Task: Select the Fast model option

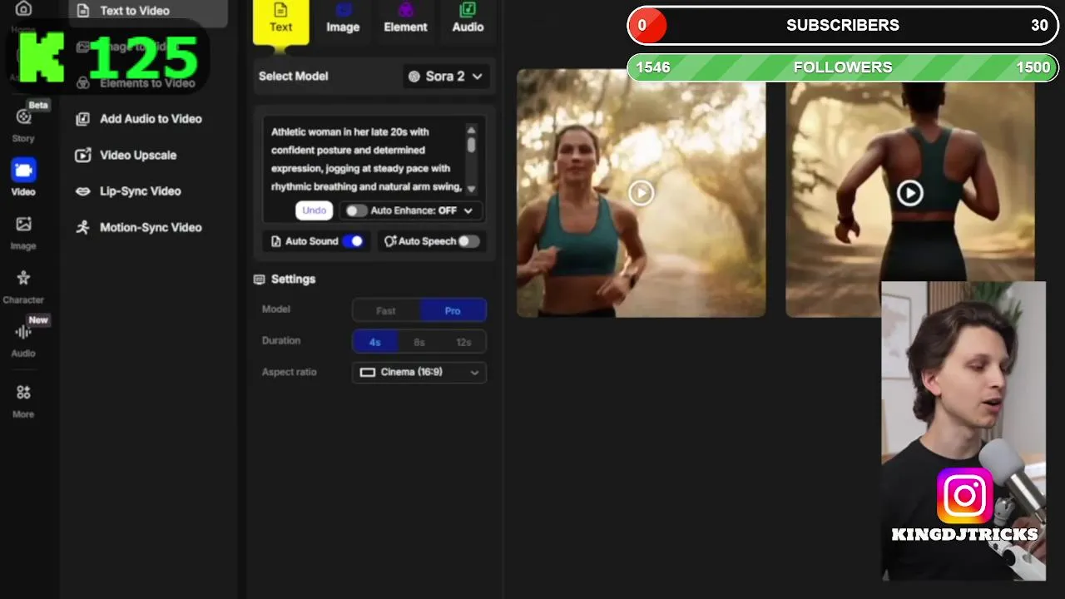Action: (x=386, y=311)
